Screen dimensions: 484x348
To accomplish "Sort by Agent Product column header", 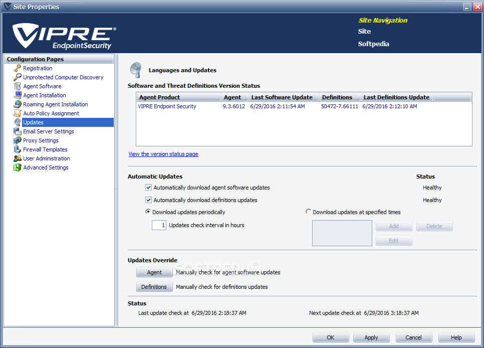I will 179,97.
